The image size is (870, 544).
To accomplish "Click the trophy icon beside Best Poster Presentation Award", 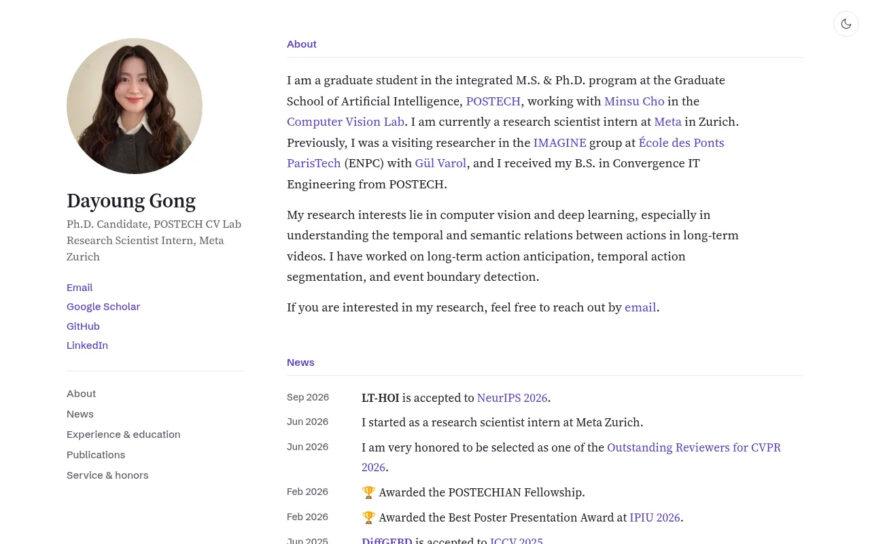I will pos(368,517).
